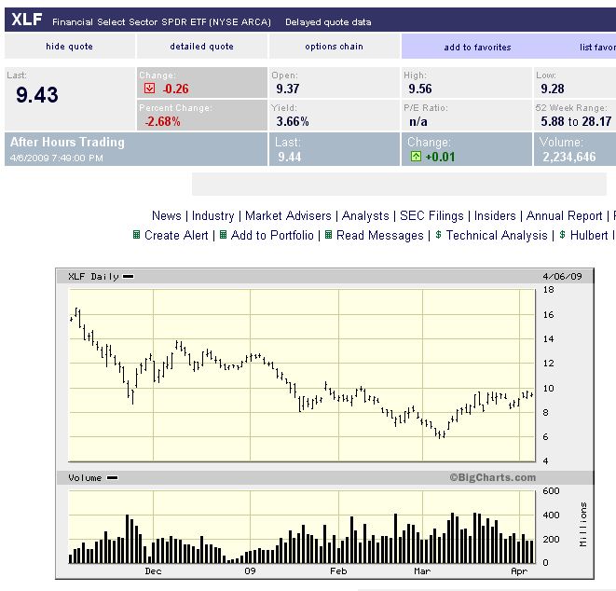The width and height of the screenshot is (616, 591).
Task: Click the Last price 9.43
Action: tap(37, 95)
